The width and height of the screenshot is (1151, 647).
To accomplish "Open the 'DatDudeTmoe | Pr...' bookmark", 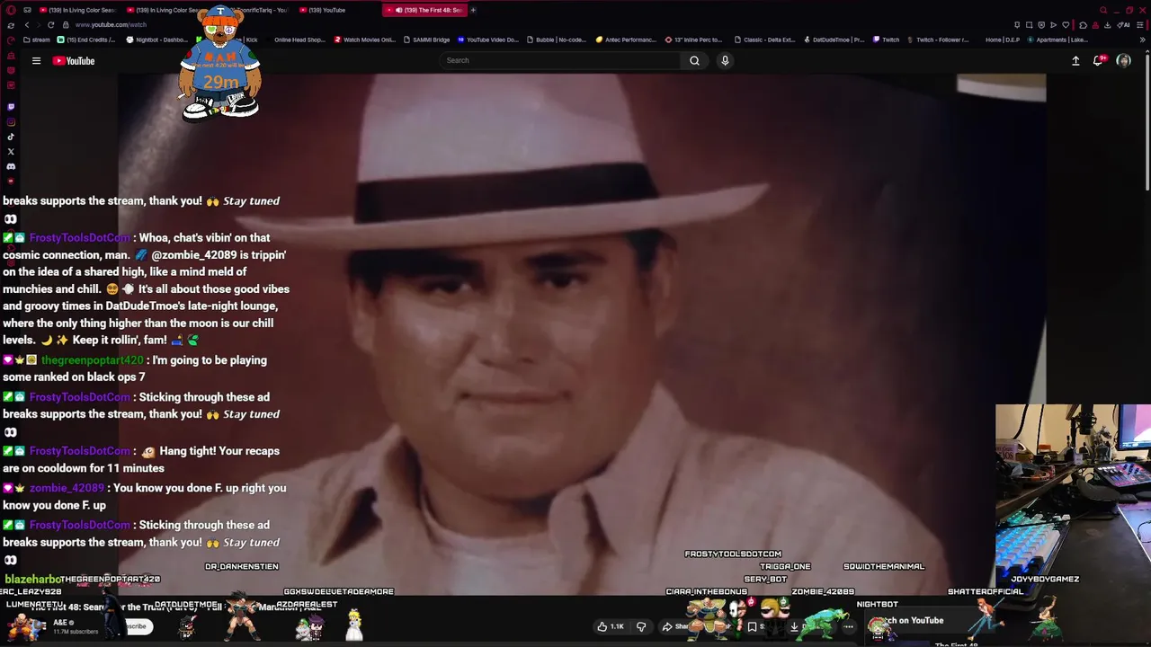I will click(x=834, y=40).
